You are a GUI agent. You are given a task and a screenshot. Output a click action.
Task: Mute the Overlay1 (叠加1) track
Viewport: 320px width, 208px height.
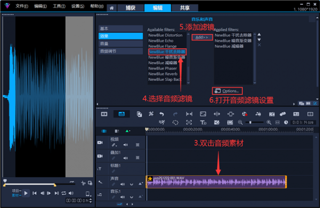tap(125, 158)
